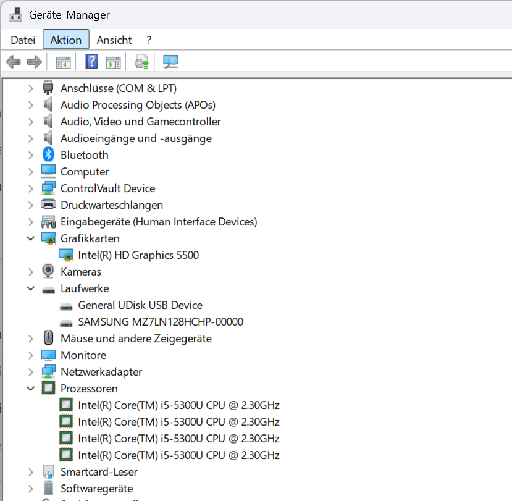Collapse the Laufwerke node chevron

pyautogui.click(x=30, y=288)
